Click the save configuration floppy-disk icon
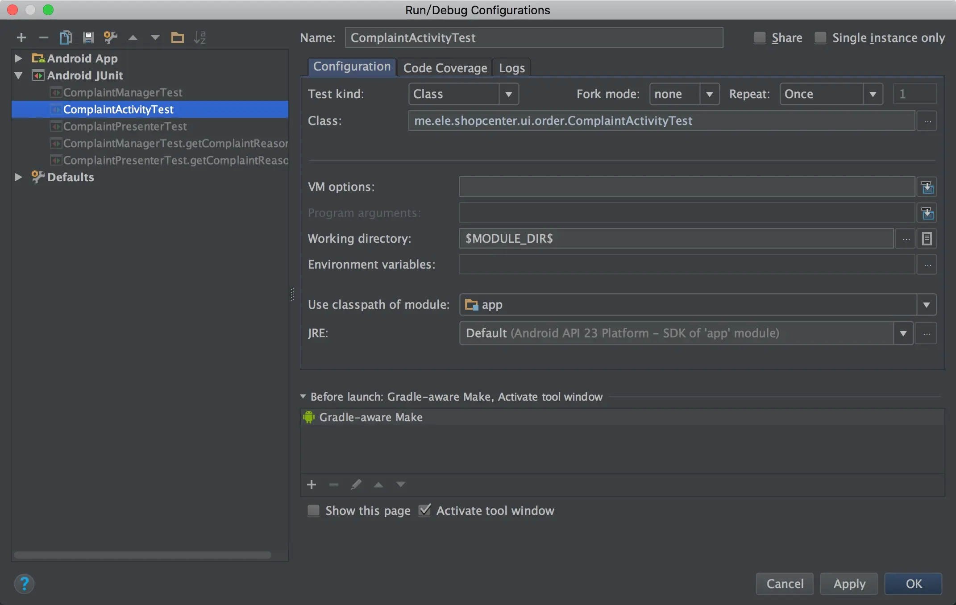Viewport: 956px width, 605px height. (88, 38)
